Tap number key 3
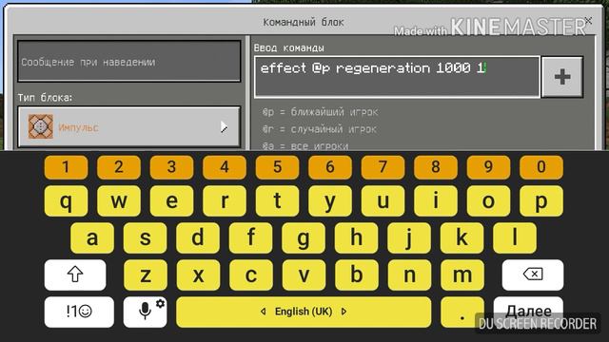Screen dimensions: 609x342 171,167
